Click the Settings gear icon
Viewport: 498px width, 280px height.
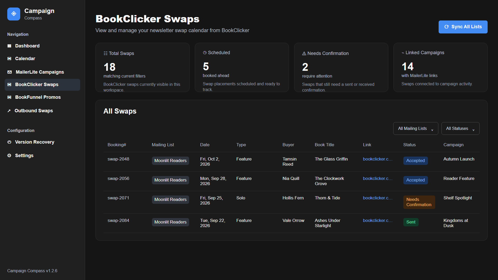click(9, 156)
